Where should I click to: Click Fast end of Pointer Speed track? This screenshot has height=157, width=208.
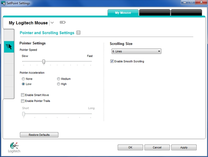91,61
